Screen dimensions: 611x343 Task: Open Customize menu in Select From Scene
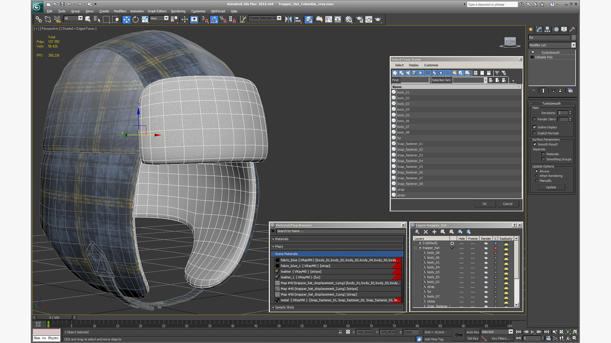(431, 65)
